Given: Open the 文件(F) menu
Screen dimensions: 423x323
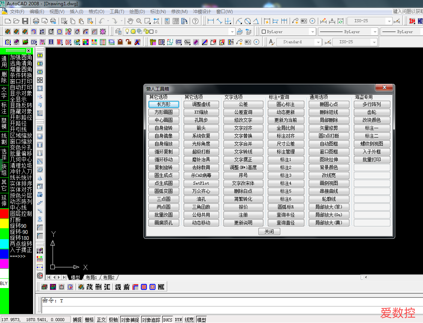Looking at the screenshot, I should (17, 12).
